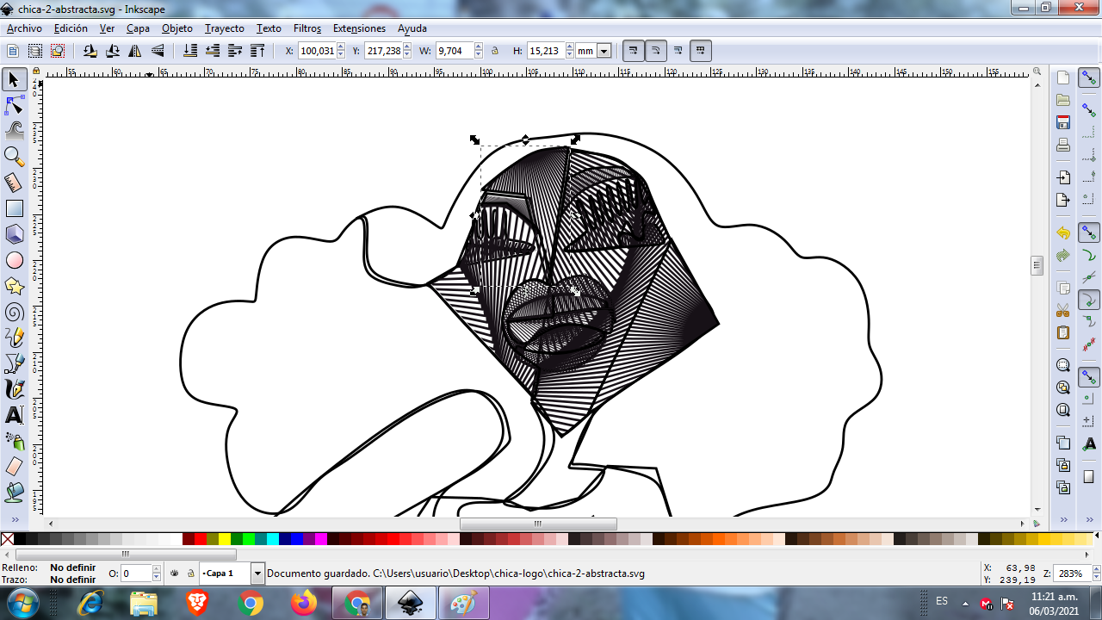Select the Spiral tool

tap(14, 312)
